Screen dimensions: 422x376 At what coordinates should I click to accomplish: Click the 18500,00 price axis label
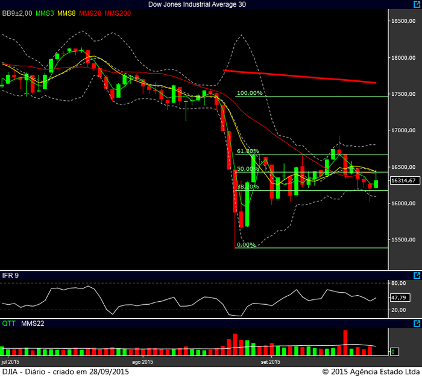coord(403,21)
